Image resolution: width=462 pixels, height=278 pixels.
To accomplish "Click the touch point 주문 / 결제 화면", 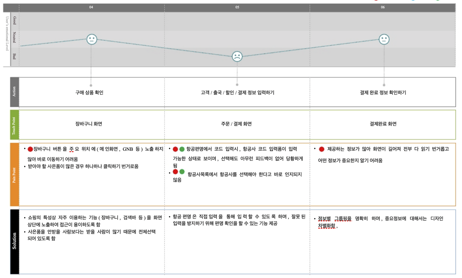I will click(x=236, y=124).
